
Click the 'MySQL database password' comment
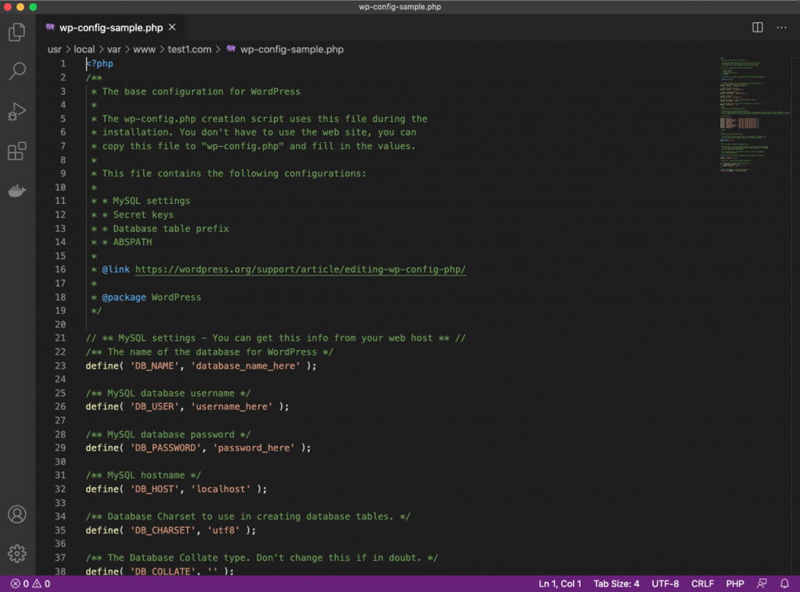tap(168, 434)
